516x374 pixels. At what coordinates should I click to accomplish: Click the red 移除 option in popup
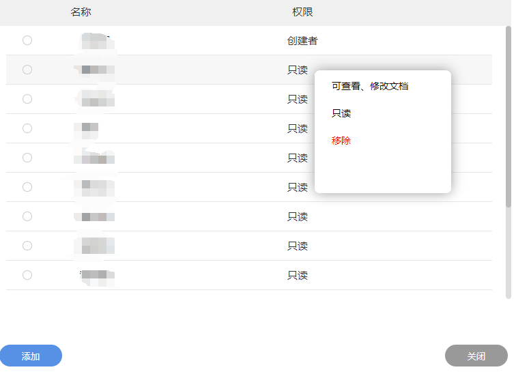click(x=341, y=141)
